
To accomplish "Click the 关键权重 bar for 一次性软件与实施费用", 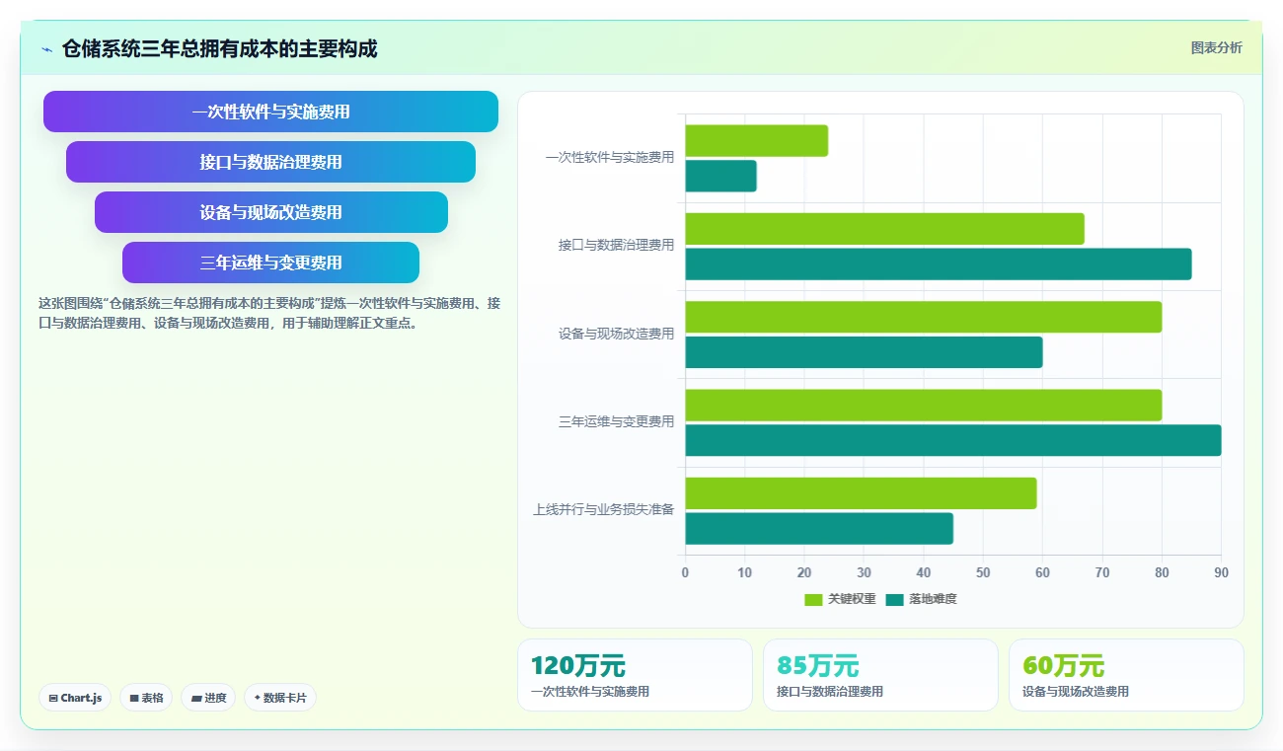I will [x=756, y=141].
